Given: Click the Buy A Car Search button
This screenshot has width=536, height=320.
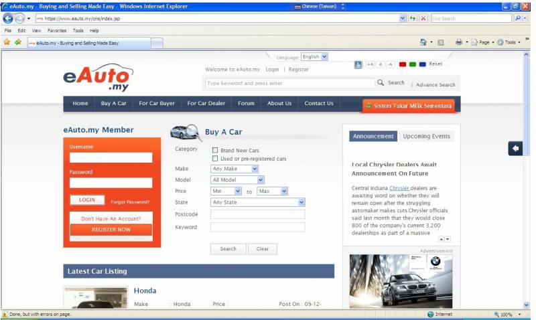Looking at the screenshot, I should click(x=228, y=248).
